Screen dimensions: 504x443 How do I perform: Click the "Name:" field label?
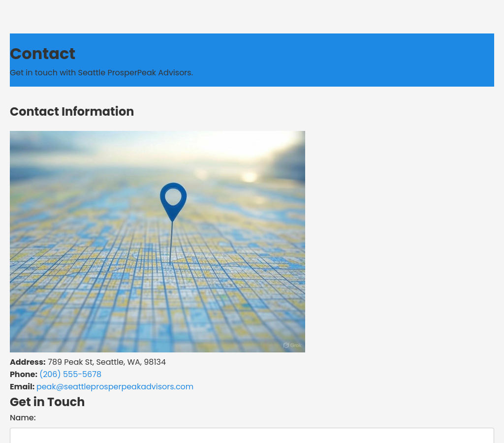tap(23, 418)
